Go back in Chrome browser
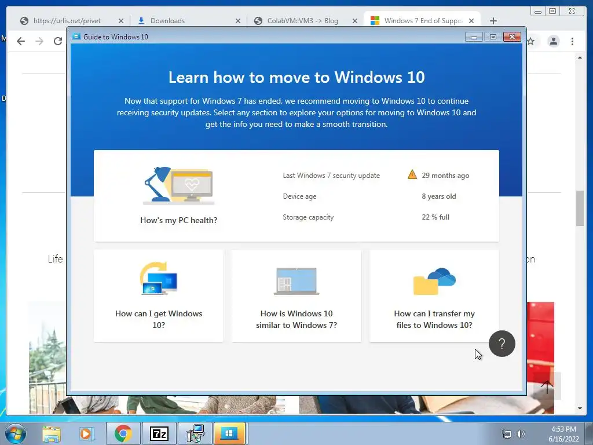Viewport: 593px width, 445px height. tap(21, 41)
